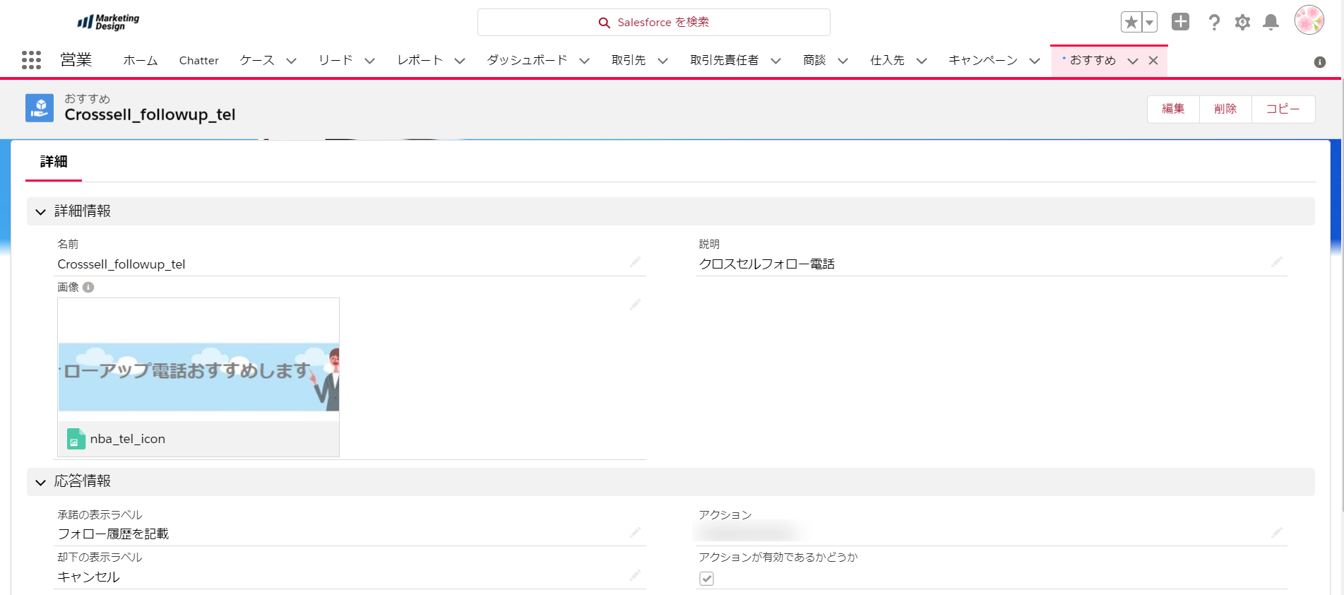Open the nba_tel_icon image thumbnail

pos(198,376)
